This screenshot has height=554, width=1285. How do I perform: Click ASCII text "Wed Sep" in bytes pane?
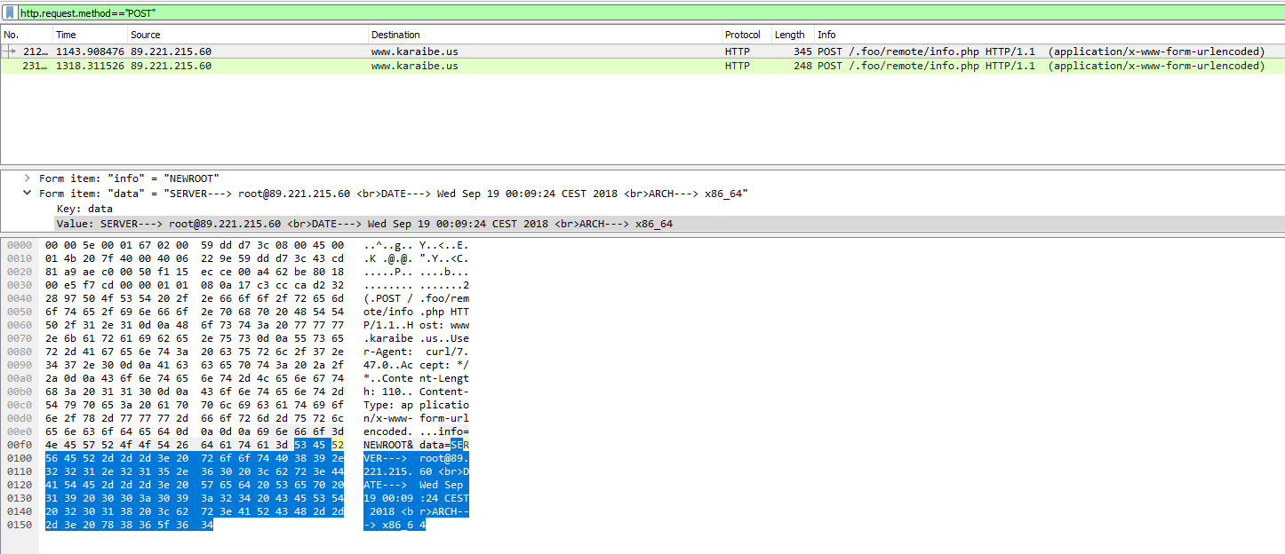coord(441,483)
